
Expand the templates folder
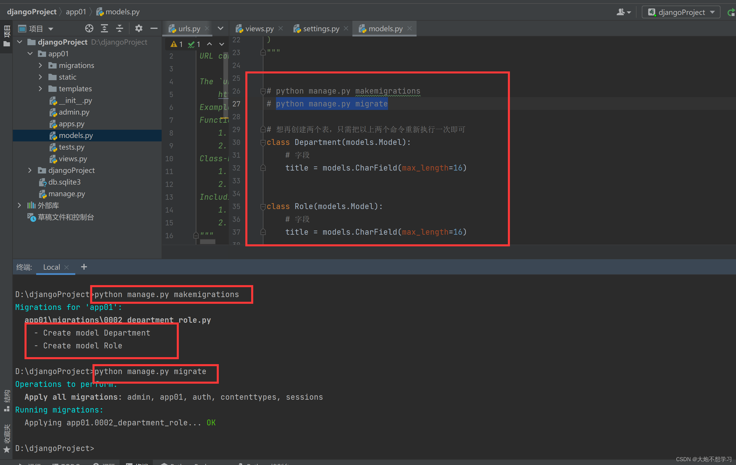point(40,89)
